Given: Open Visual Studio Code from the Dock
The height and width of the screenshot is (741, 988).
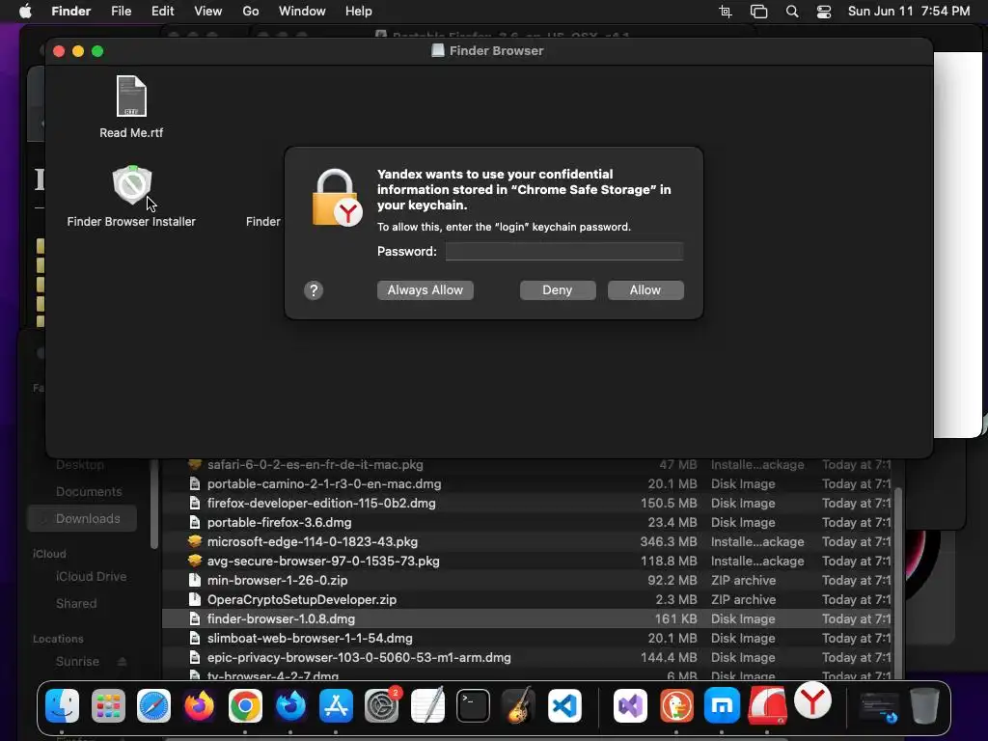Looking at the screenshot, I should [564, 705].
